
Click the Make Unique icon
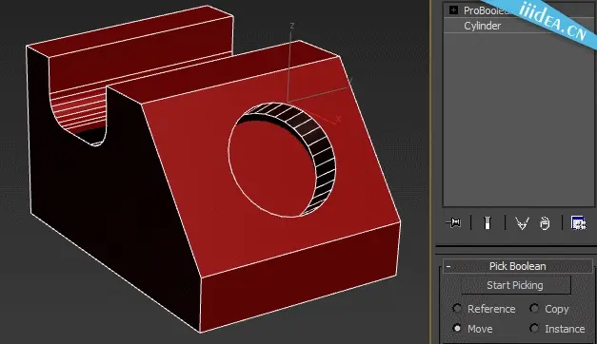point(522,223)
